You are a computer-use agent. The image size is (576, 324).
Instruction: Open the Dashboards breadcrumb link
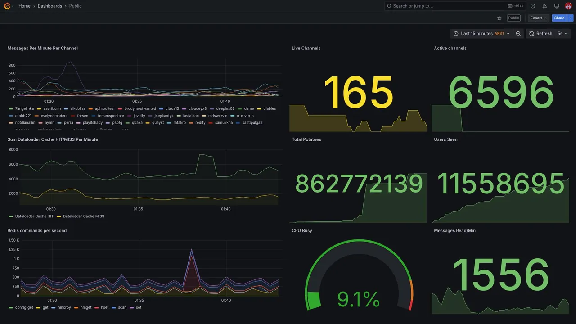point(50,6)
